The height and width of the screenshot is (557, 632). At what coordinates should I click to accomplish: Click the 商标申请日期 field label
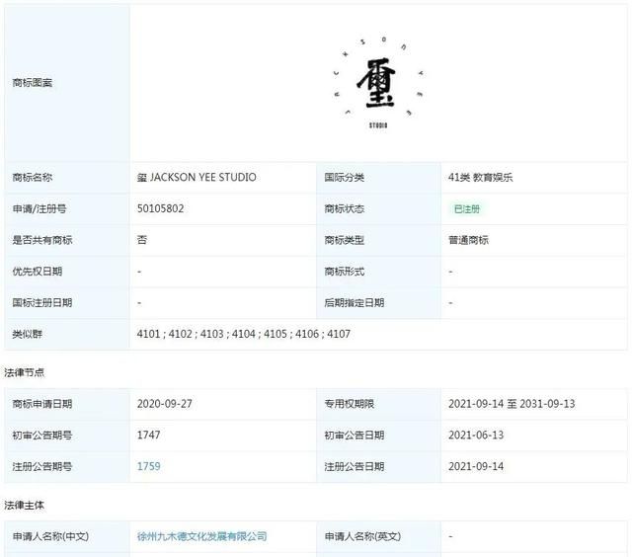tap(42, 404)
